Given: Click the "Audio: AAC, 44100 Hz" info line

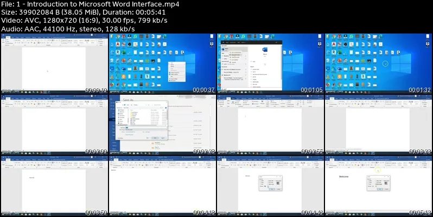Looking at the screenshot, I should pyautogui.click(x=68, y=29).
